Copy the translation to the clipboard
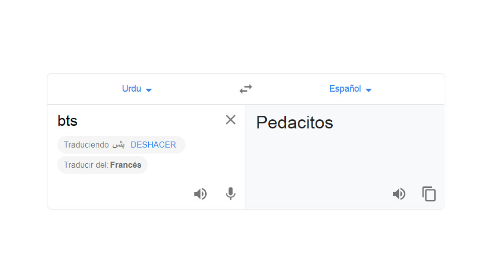 [x=429, y=194]
